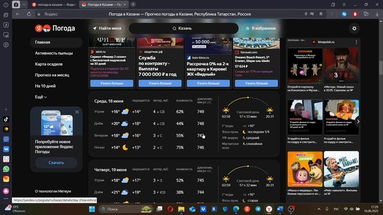383x215 pixels.
Task: Open Windows Start menu
Action: (92, 209)
